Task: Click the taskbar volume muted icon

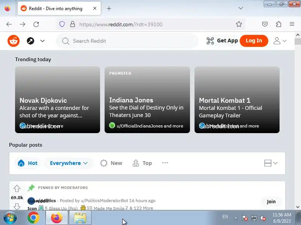Action: [263, 218]
